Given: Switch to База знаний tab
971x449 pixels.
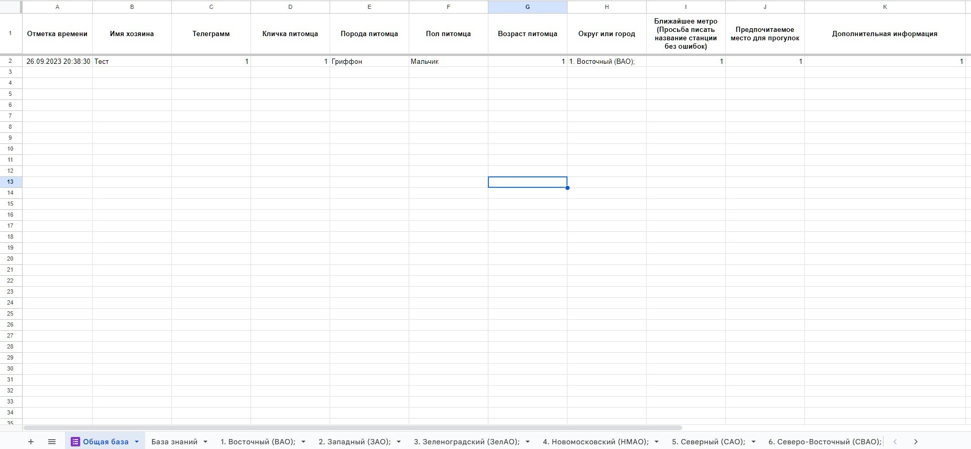Looking at the screenshot, I should 174,442.
